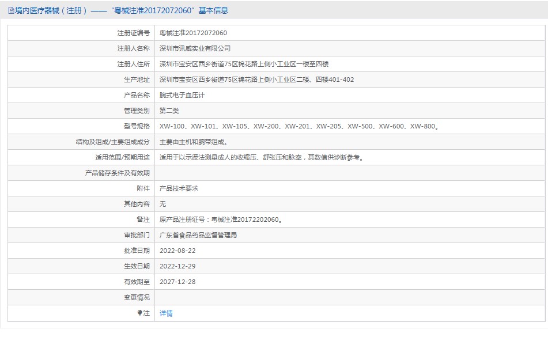Click the 附件 label
Viewport: 548px width, 337px height.
coord(143,188)
